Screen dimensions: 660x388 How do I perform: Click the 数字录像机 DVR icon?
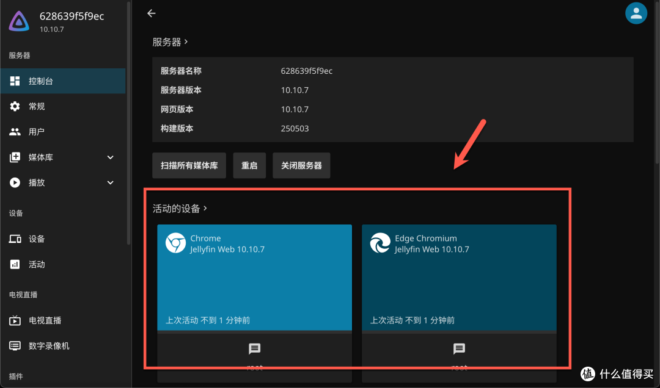click(x=15, y=346)
